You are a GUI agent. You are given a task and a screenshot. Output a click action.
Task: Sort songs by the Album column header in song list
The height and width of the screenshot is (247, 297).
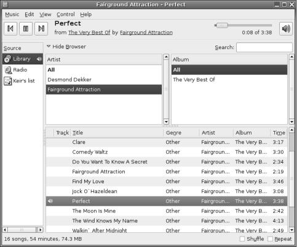(x=252, y=133)
